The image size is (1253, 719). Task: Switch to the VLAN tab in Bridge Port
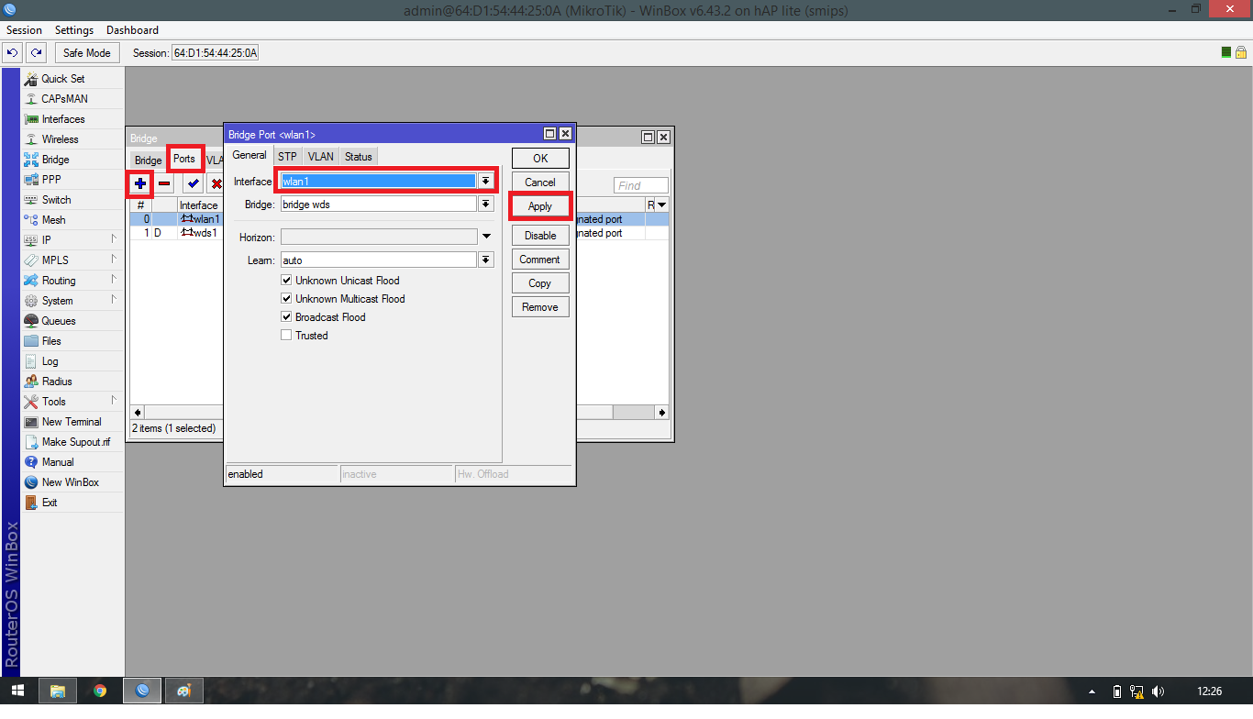click(x=321, y=157)
